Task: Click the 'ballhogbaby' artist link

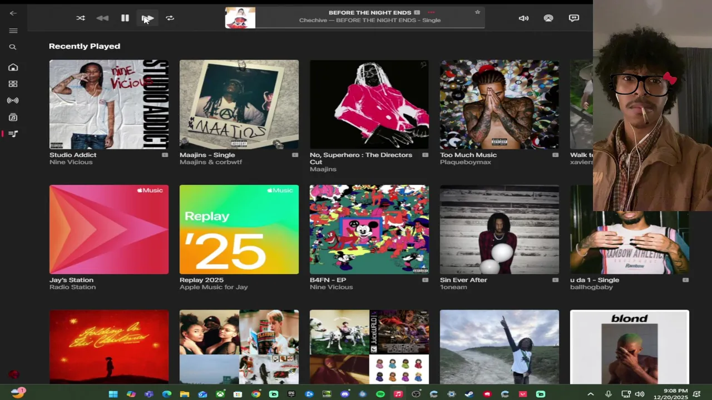Action: pyautogui.click(x=591, y=287)
